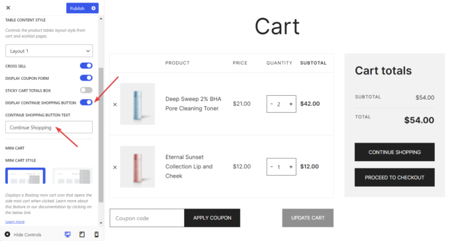Open the Layout 1 dropdown
Image resolution: width=450 pixels, height=241 pixels.
[49, 51]
